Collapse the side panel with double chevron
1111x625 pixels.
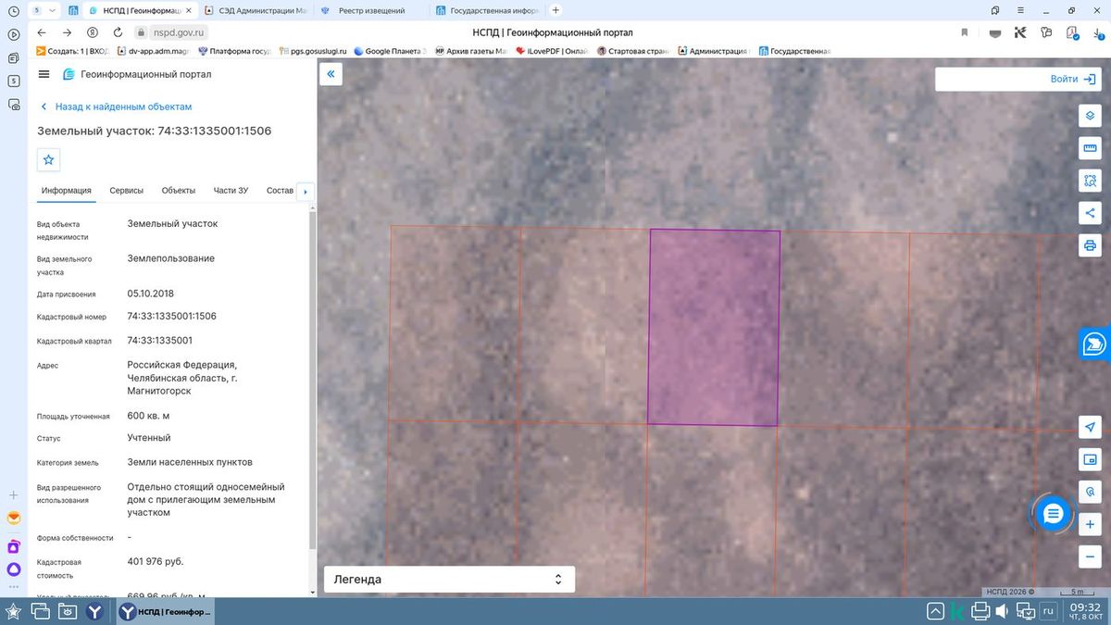[x=331, y=74]
